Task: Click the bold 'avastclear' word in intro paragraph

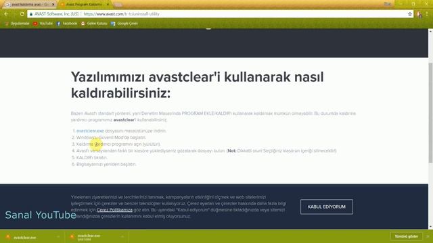Action: click(124, 120)
